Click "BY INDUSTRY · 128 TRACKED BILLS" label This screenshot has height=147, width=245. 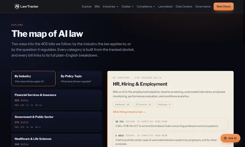[137, 78]
